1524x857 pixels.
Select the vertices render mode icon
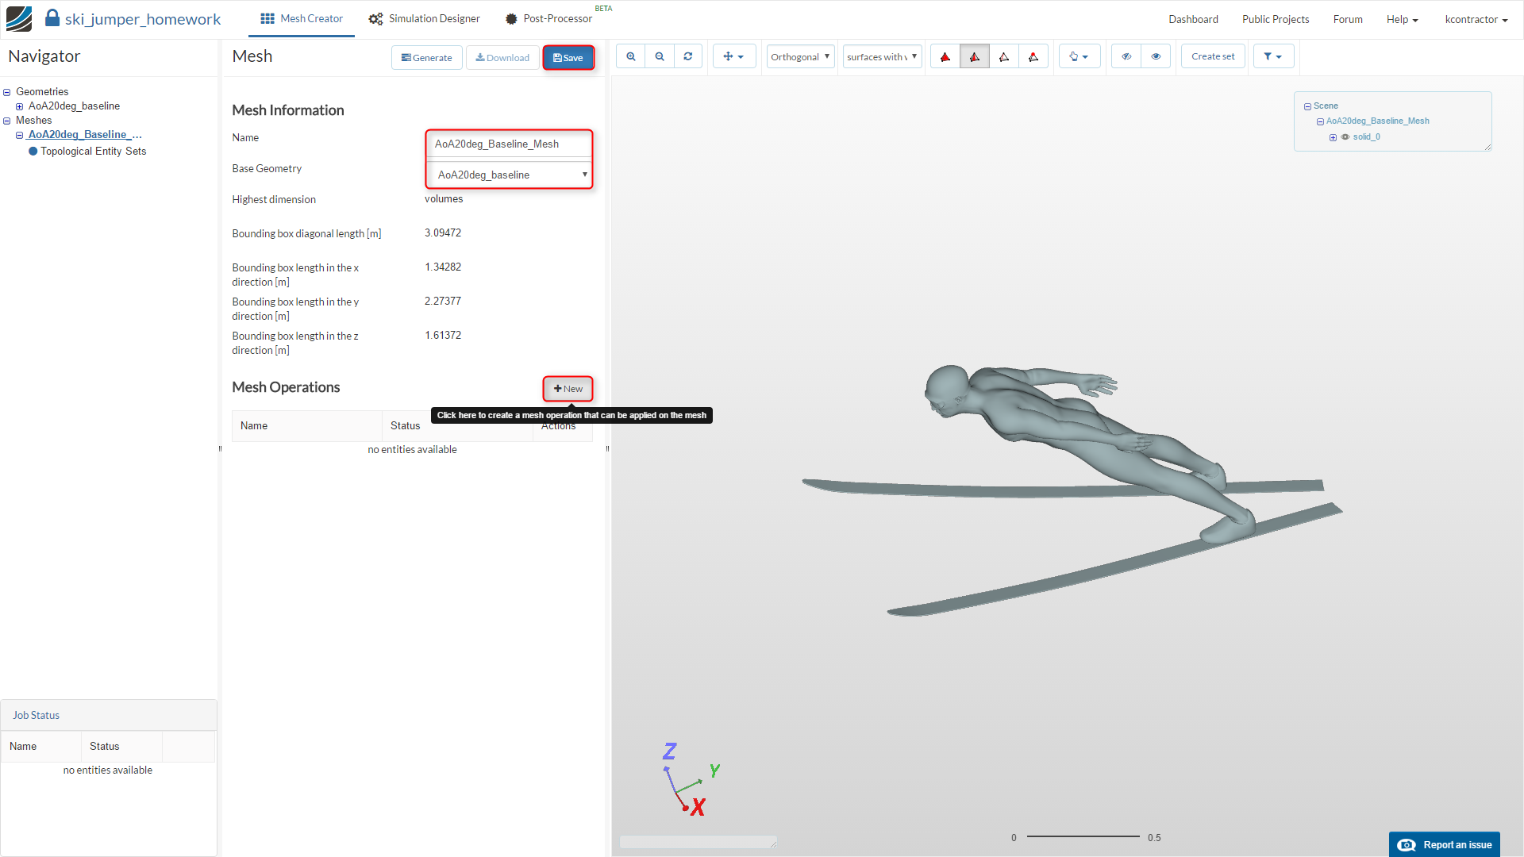(x=1033, y=56)
